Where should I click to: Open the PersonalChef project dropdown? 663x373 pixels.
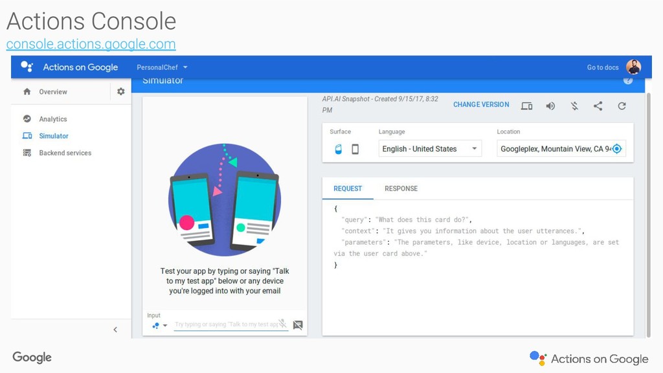[162, 67]
